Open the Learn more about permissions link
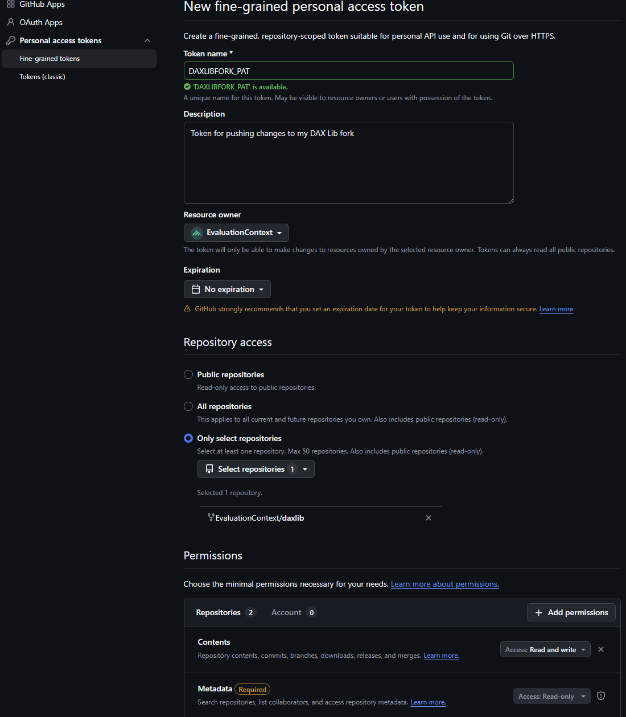The height and width of the screenshot is (717, 626). point(444,584)
